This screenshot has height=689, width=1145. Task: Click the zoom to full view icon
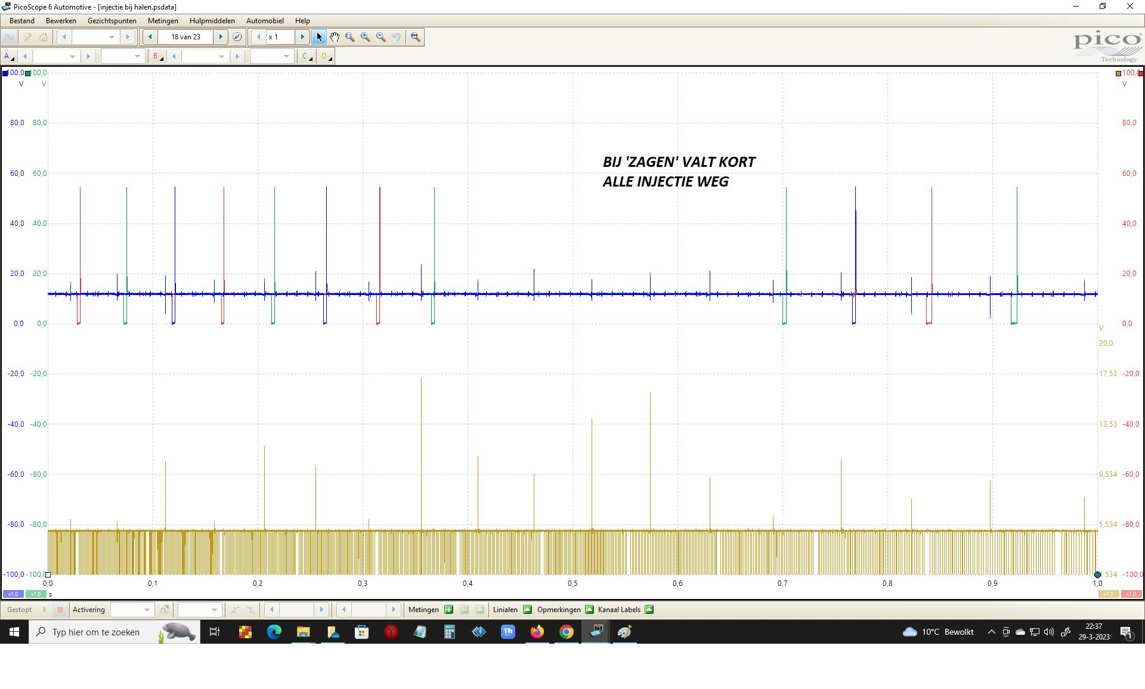416,37
